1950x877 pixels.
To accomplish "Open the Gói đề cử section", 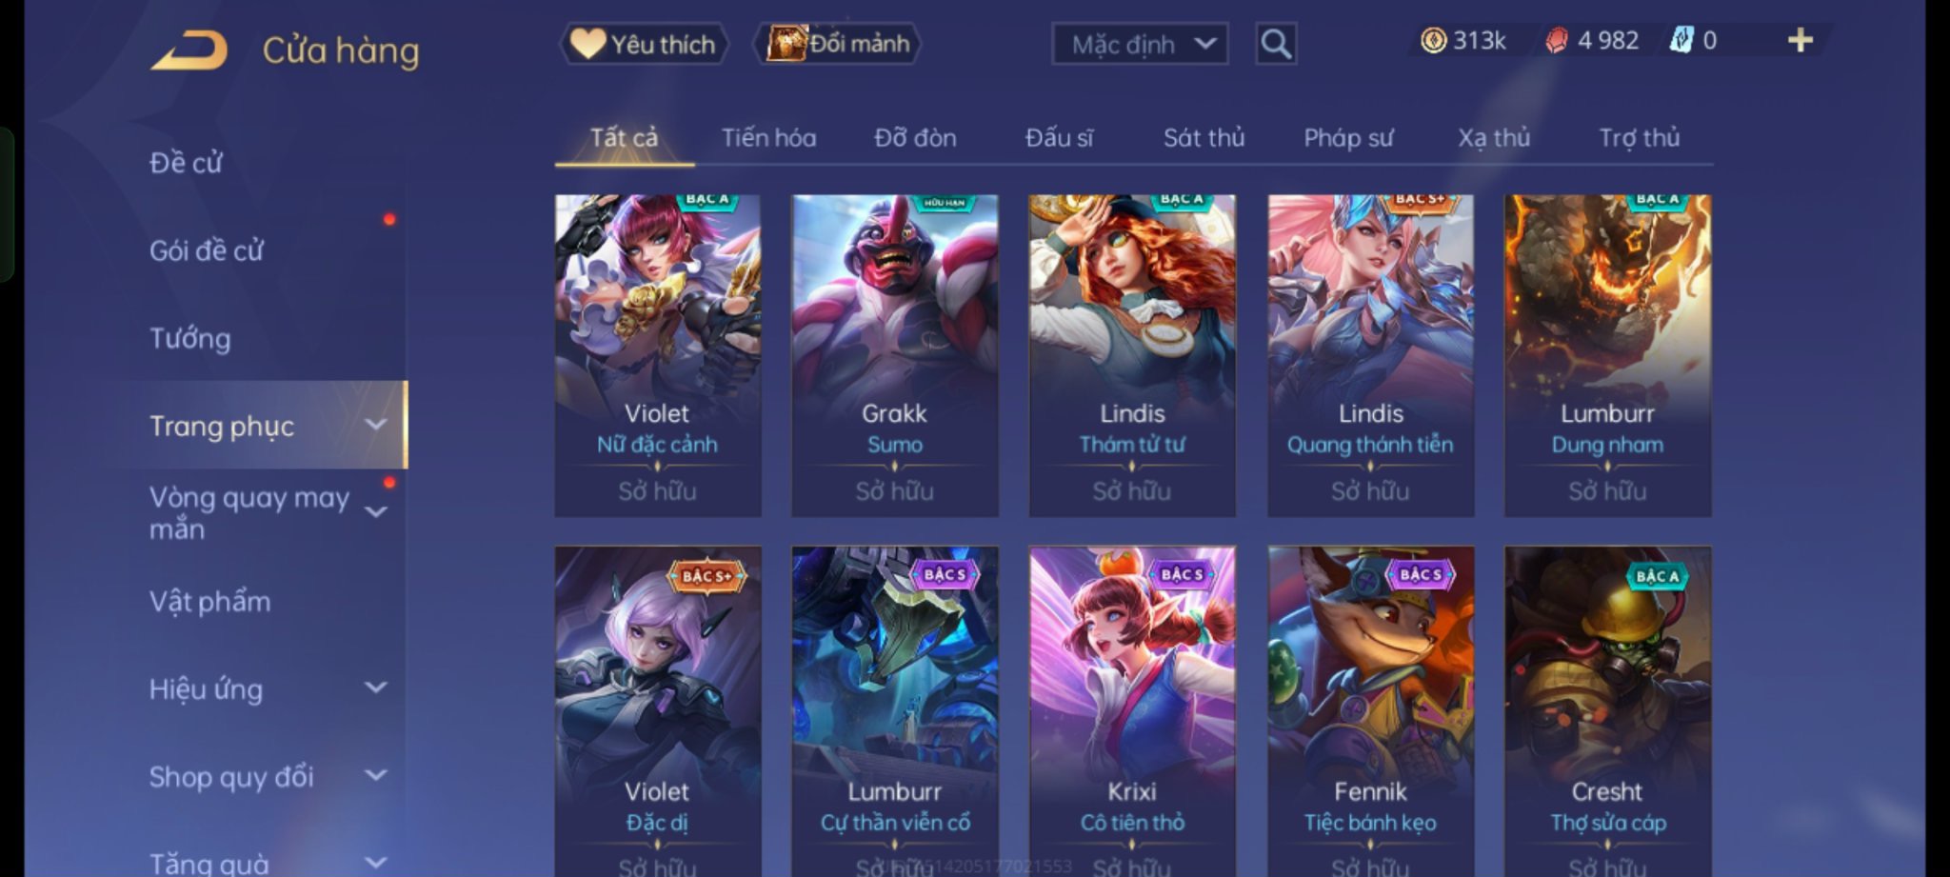I will pos(206,250).
